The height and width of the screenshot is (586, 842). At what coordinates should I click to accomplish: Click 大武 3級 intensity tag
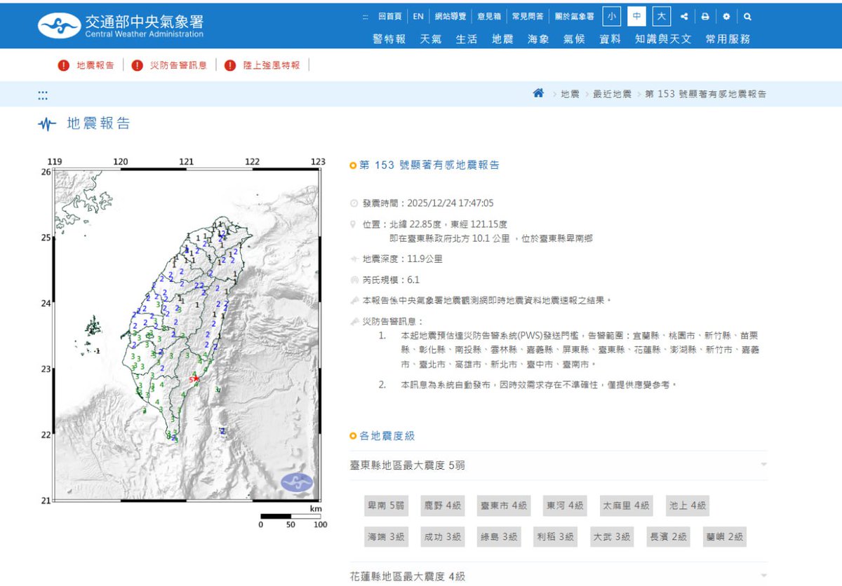coord(613,537)
